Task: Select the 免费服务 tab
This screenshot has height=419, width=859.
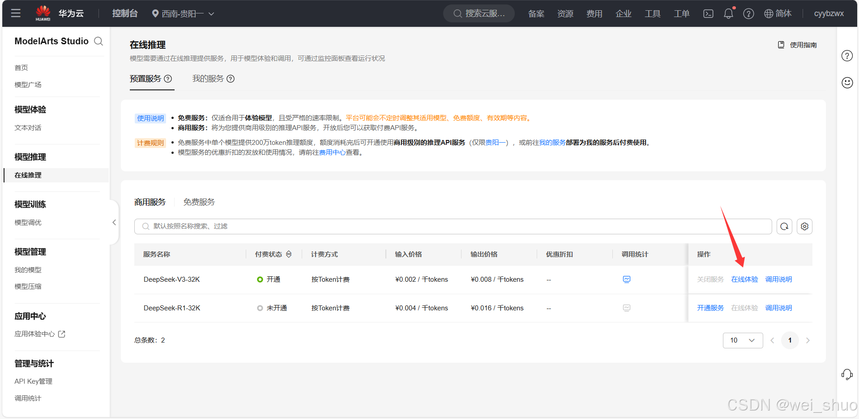Action: 199,202
